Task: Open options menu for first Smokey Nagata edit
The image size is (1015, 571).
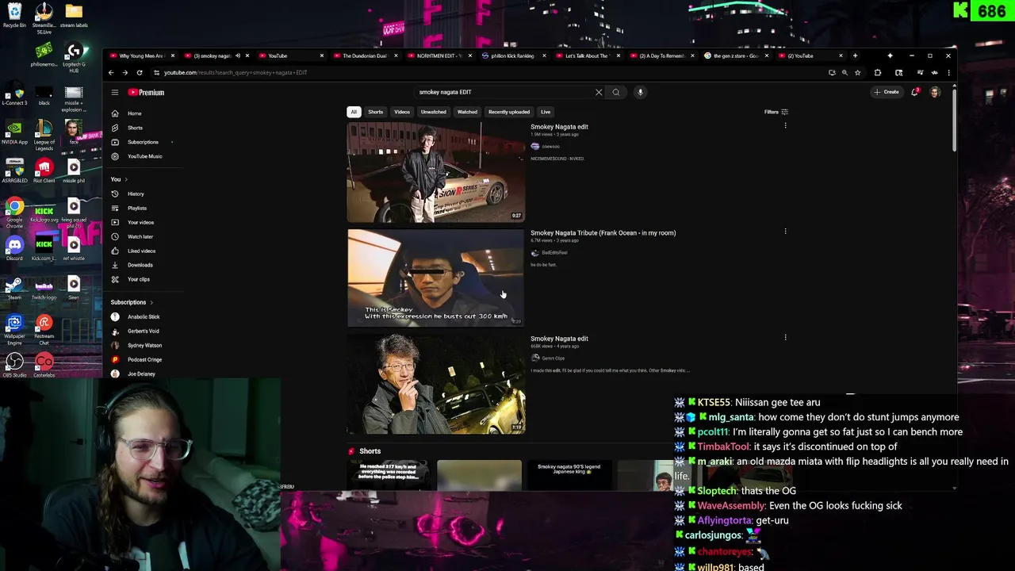Action: click(x=785, y=126)
